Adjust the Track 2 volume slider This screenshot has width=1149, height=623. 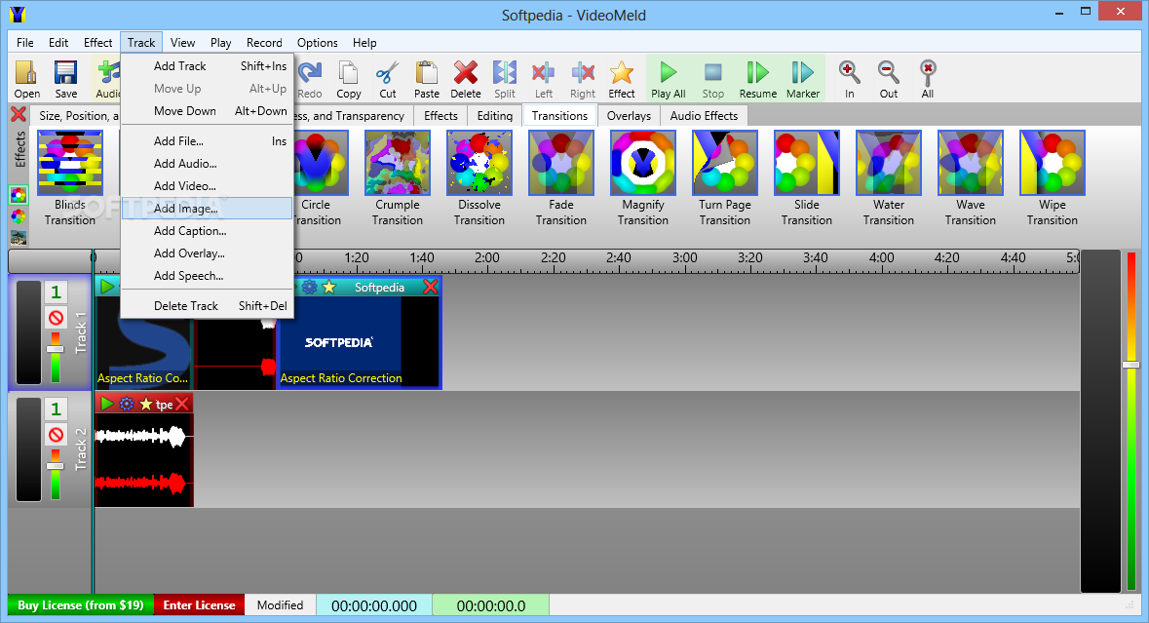click(55, 466)
